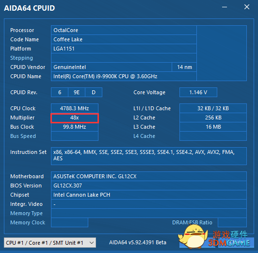Click the 4788.3 MHz CPU Clock value

point(75,108)
